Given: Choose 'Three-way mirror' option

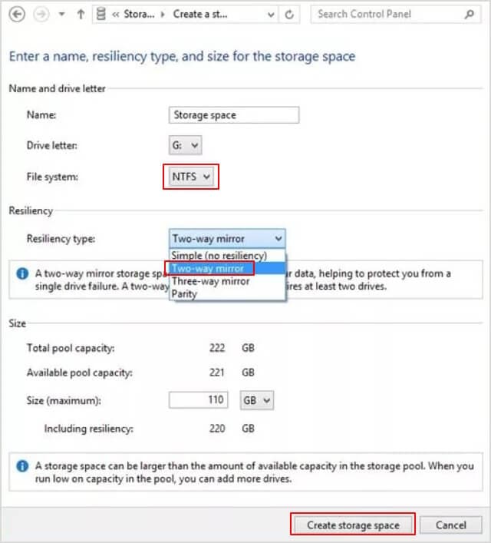Looking at the screenshot, I should tap(227, 281).
